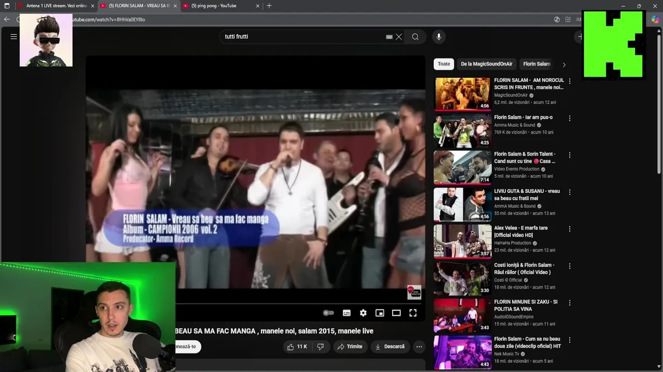Screen dimensions: 663x372
Task: Clear the search box with the X
Action: pos(399,37)
